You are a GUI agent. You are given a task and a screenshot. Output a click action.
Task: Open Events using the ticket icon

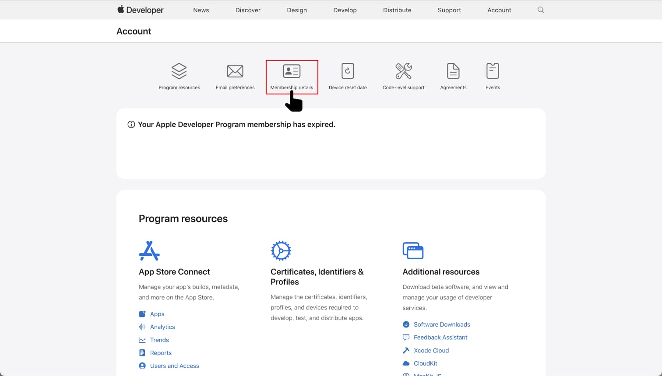[493, 70]
